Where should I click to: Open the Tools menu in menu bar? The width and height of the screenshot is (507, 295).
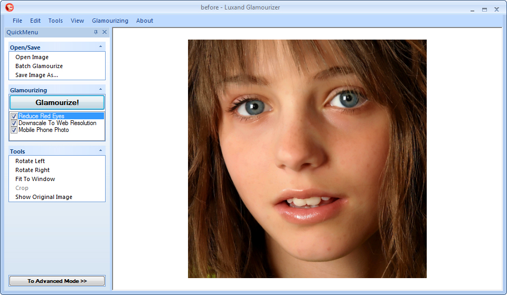point(55,21)
